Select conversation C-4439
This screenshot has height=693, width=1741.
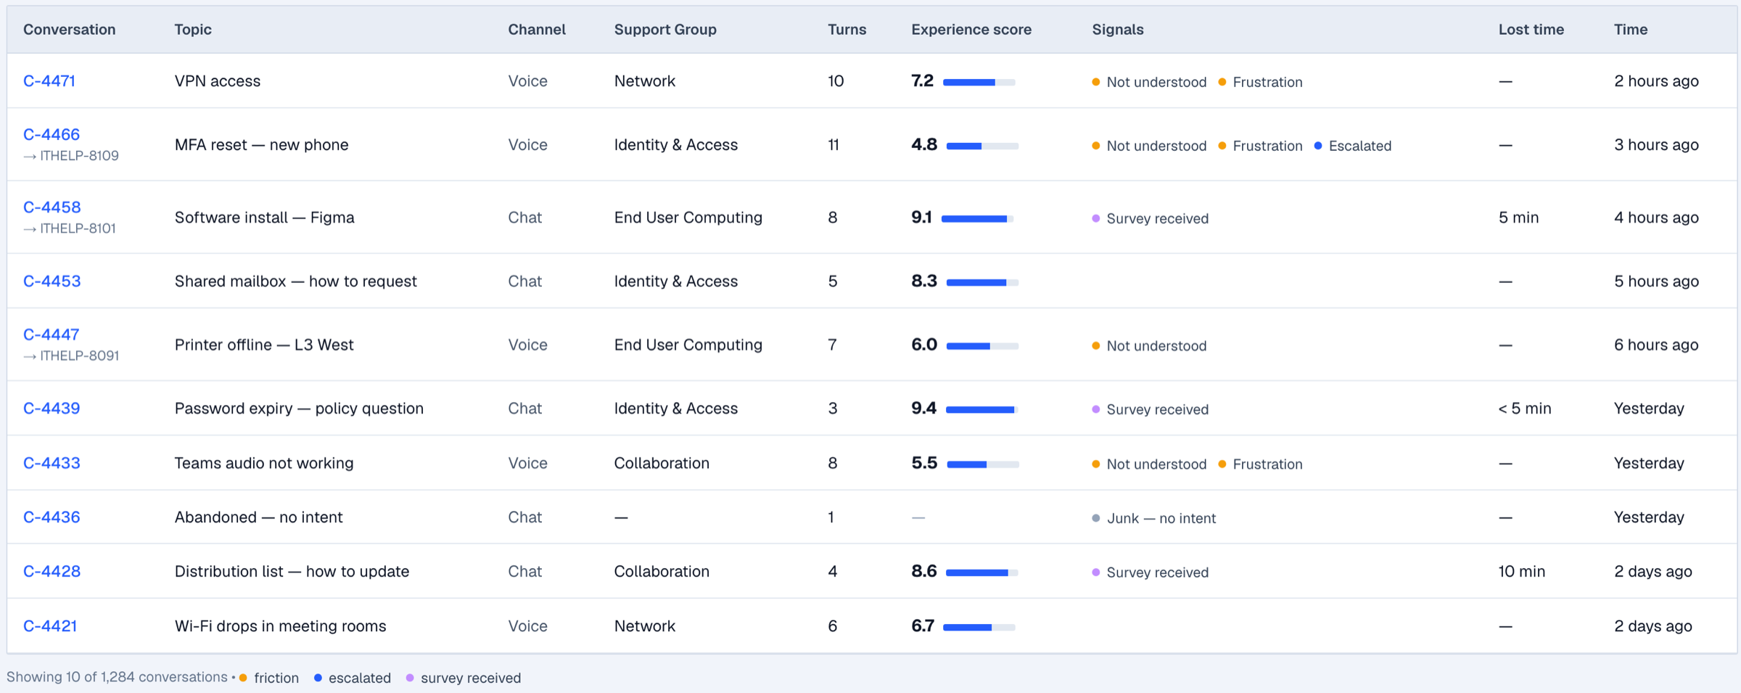coord(52,409)
